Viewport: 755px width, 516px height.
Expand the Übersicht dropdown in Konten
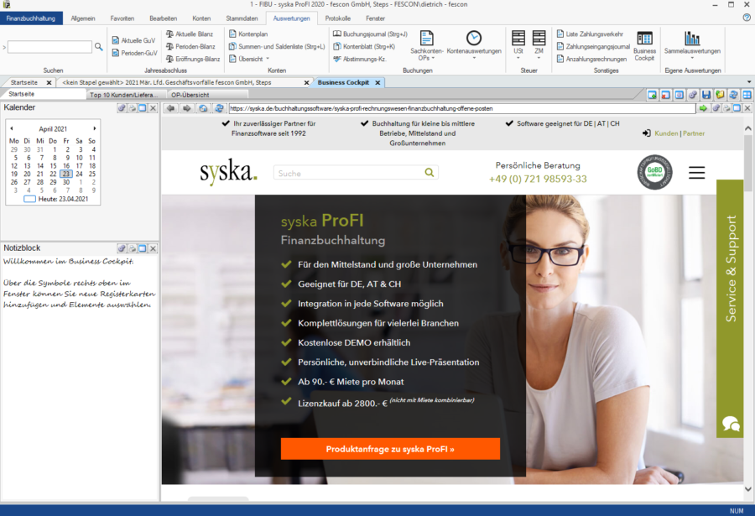click(x=252, y=60)
